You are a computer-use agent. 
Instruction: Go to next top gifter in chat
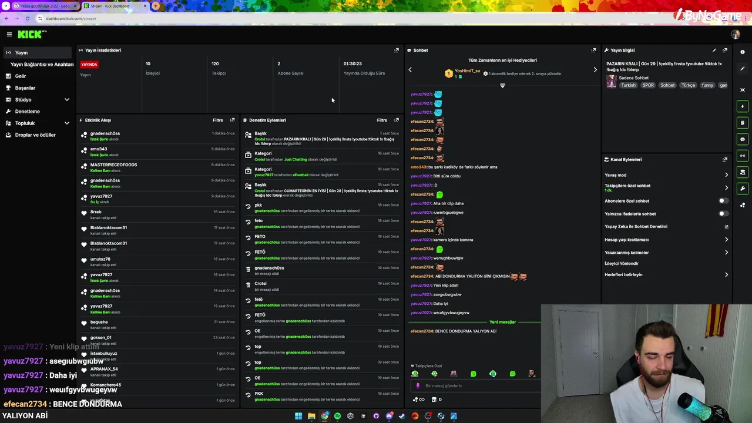(595, 70)
